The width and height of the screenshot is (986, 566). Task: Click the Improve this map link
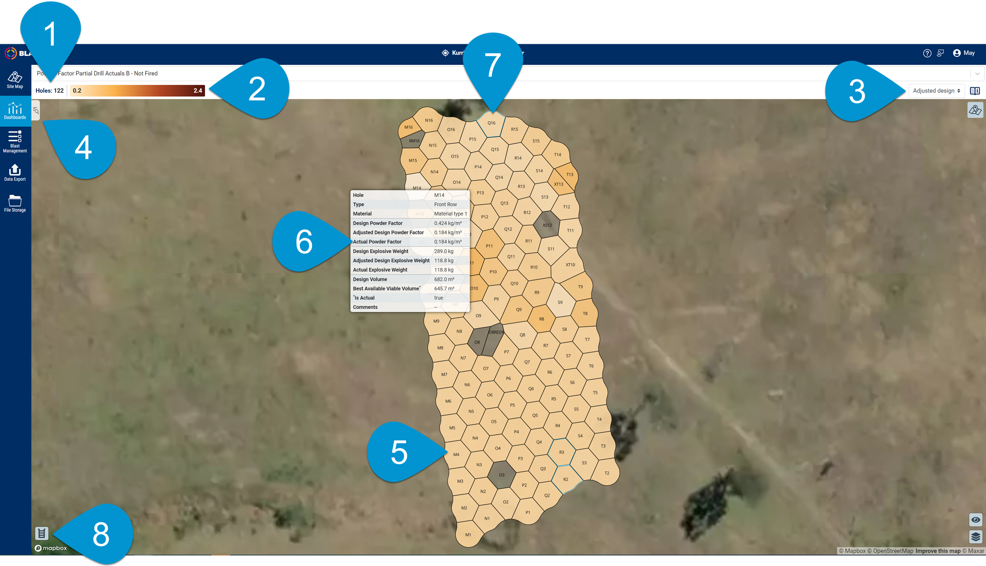point(938,551)
